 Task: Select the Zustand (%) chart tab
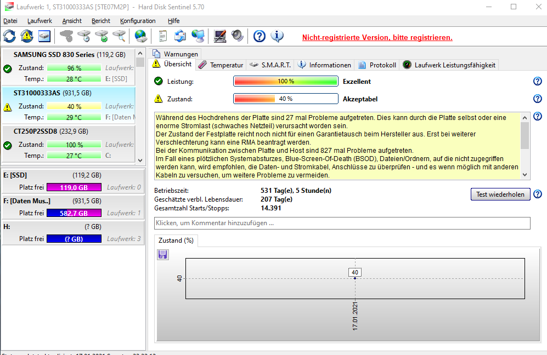click(176, 241)
